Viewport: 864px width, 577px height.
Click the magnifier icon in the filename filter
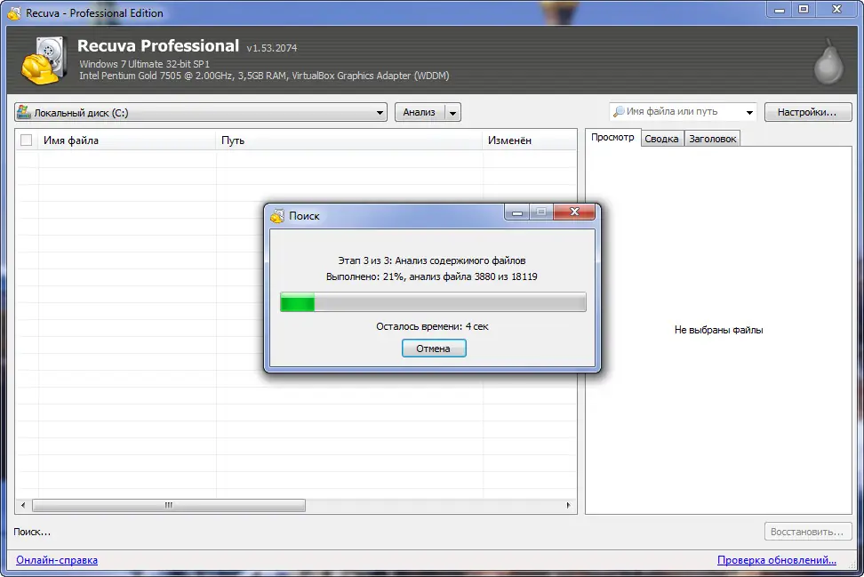pyautogui.click(x=619, y=111)
